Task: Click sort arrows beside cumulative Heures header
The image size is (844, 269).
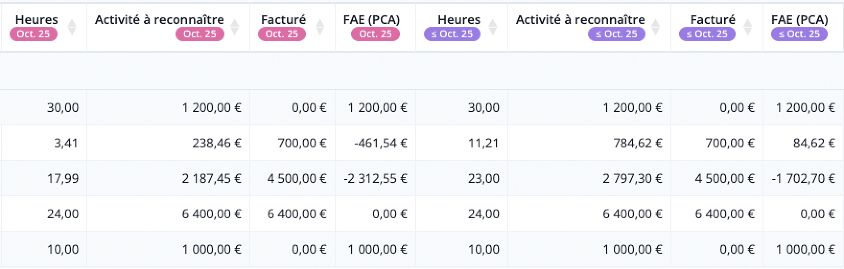Action: [x=492, y=27]
